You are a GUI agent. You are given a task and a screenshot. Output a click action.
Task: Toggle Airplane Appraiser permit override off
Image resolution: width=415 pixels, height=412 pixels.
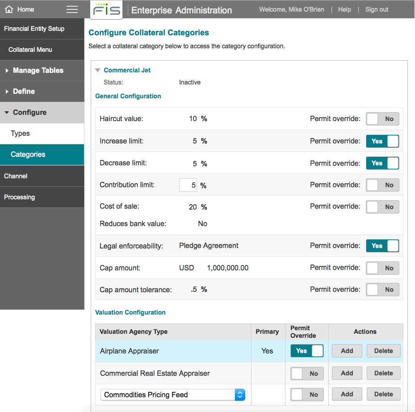click(307, 351)
